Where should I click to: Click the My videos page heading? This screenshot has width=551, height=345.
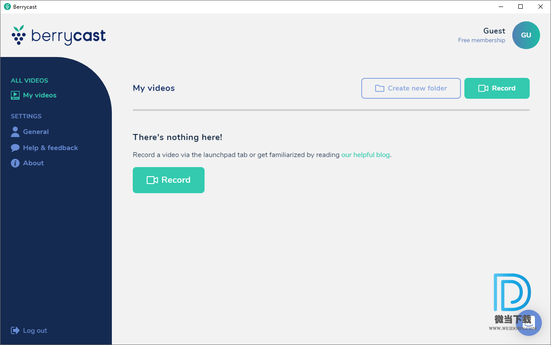click(x=154, y=88)
